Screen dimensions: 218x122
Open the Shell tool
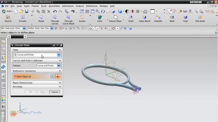(172, 19)
